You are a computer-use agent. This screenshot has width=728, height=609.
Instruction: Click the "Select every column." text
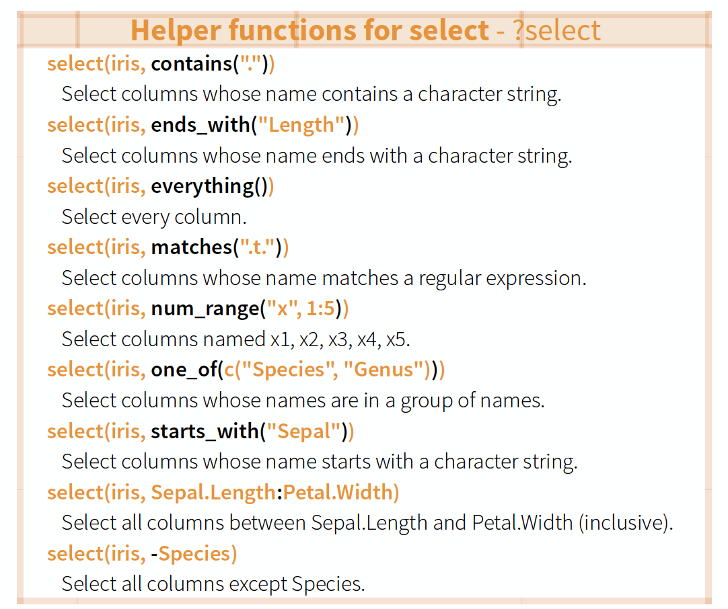154,216
